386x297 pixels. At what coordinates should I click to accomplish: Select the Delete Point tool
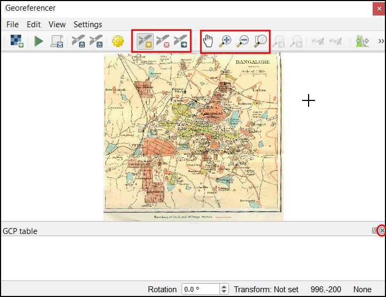[163, 41]
